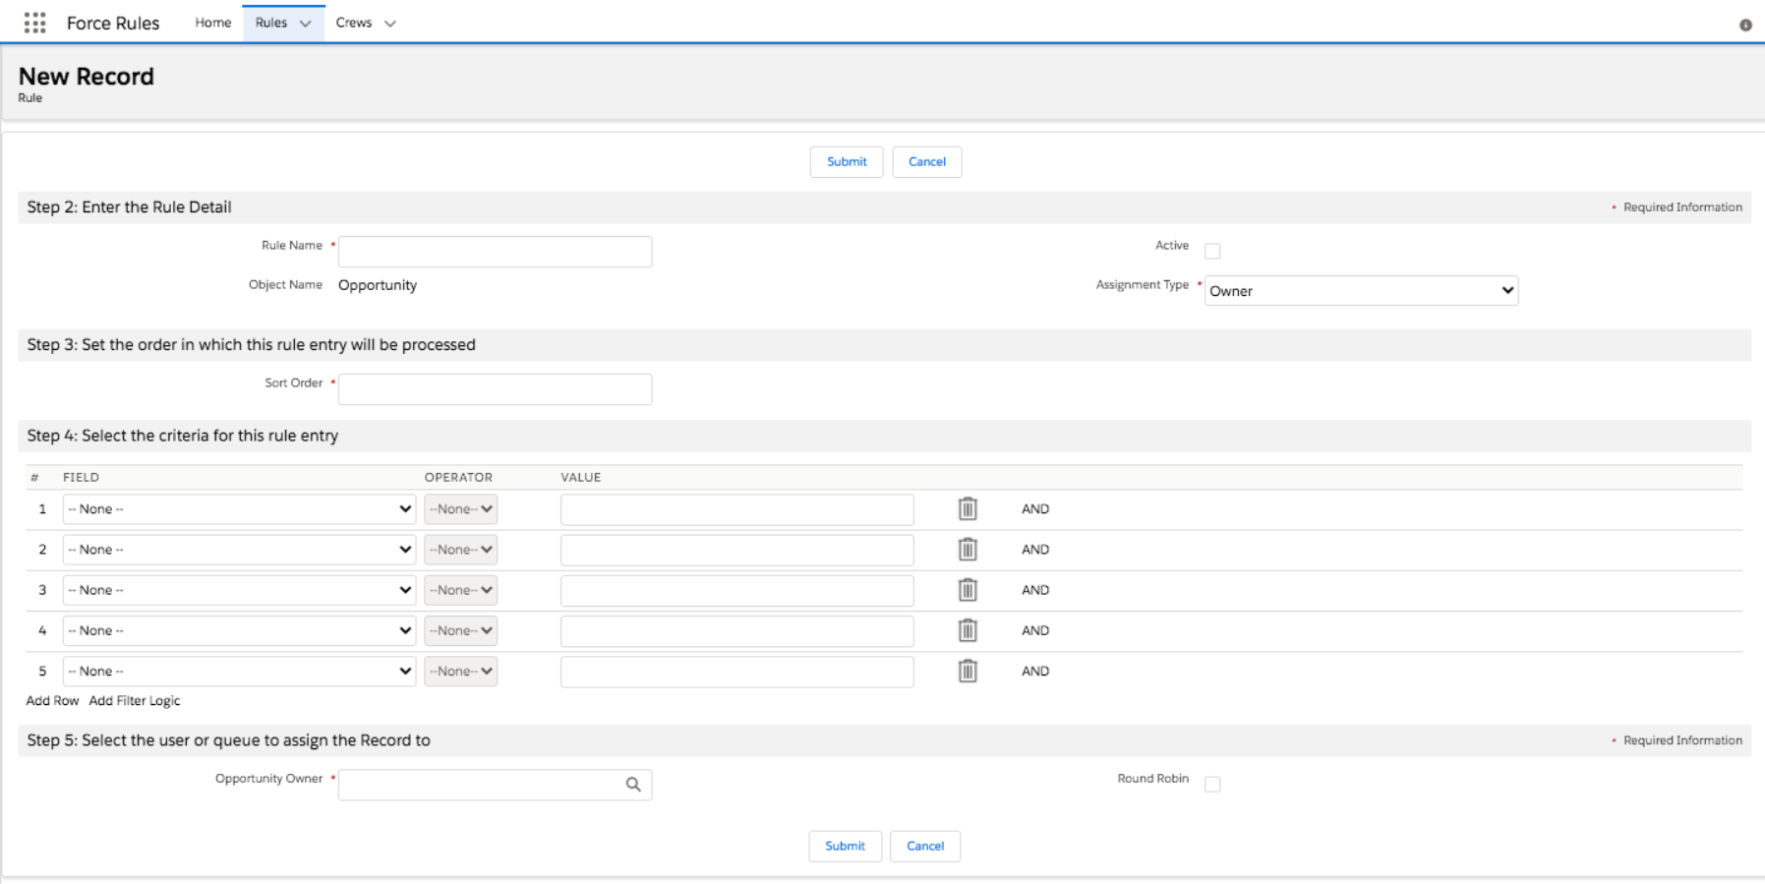Screen dimensions: 1765x884
Task: Remove criteria row 3 using trash icon
Action: [x=968, y=590]
